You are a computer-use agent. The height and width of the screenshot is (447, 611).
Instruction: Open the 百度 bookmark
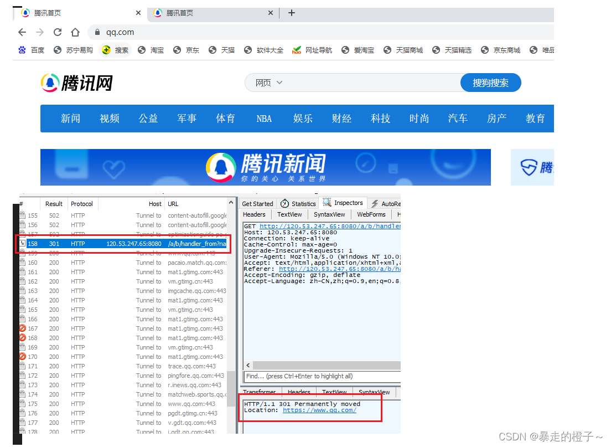click(31, 50)
